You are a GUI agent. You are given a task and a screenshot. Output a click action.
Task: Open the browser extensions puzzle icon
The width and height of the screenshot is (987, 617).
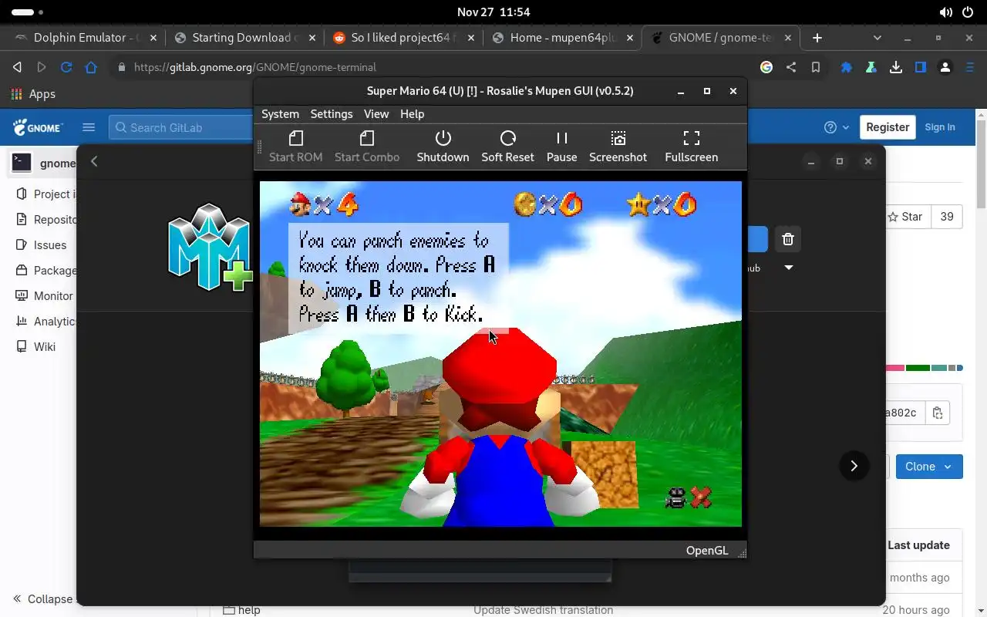(847, 67)
